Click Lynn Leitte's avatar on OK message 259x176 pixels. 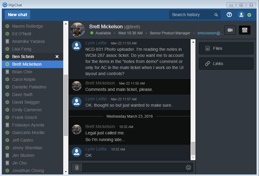77,152
